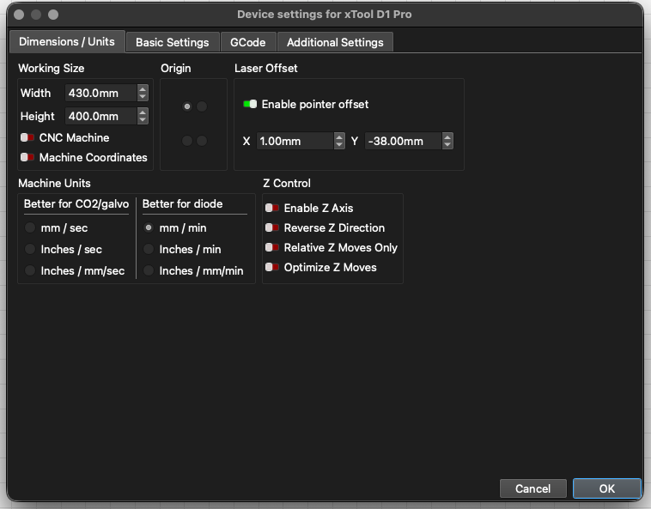Switch to the Basic Settings tab
This screenshot has width=651, height=509.
pos(172,42)
